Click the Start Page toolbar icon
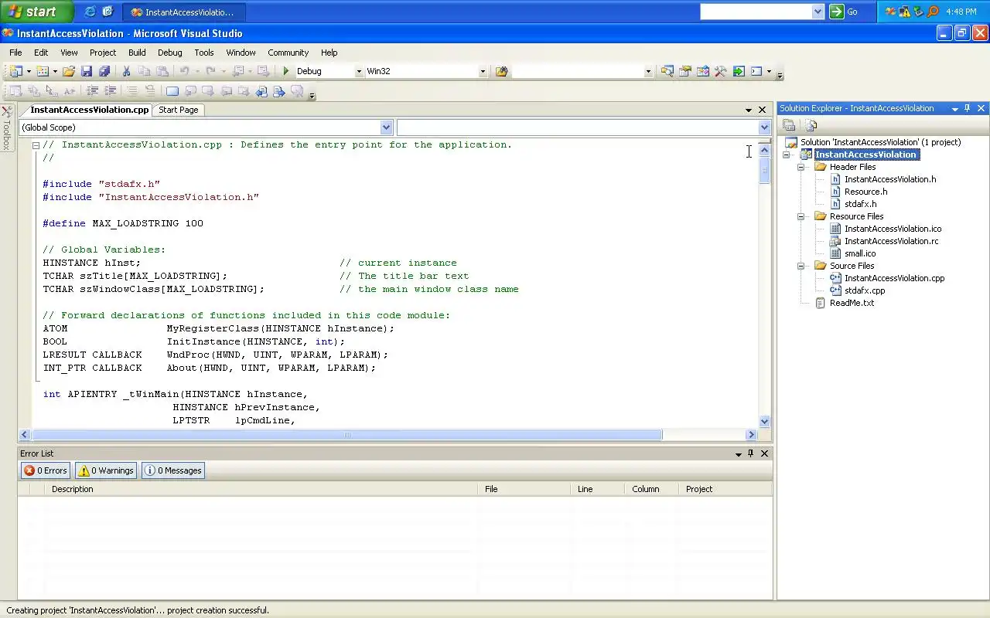The height and width of the screenshot is (618, 990). pyautogui.click(x=739, y=71)
